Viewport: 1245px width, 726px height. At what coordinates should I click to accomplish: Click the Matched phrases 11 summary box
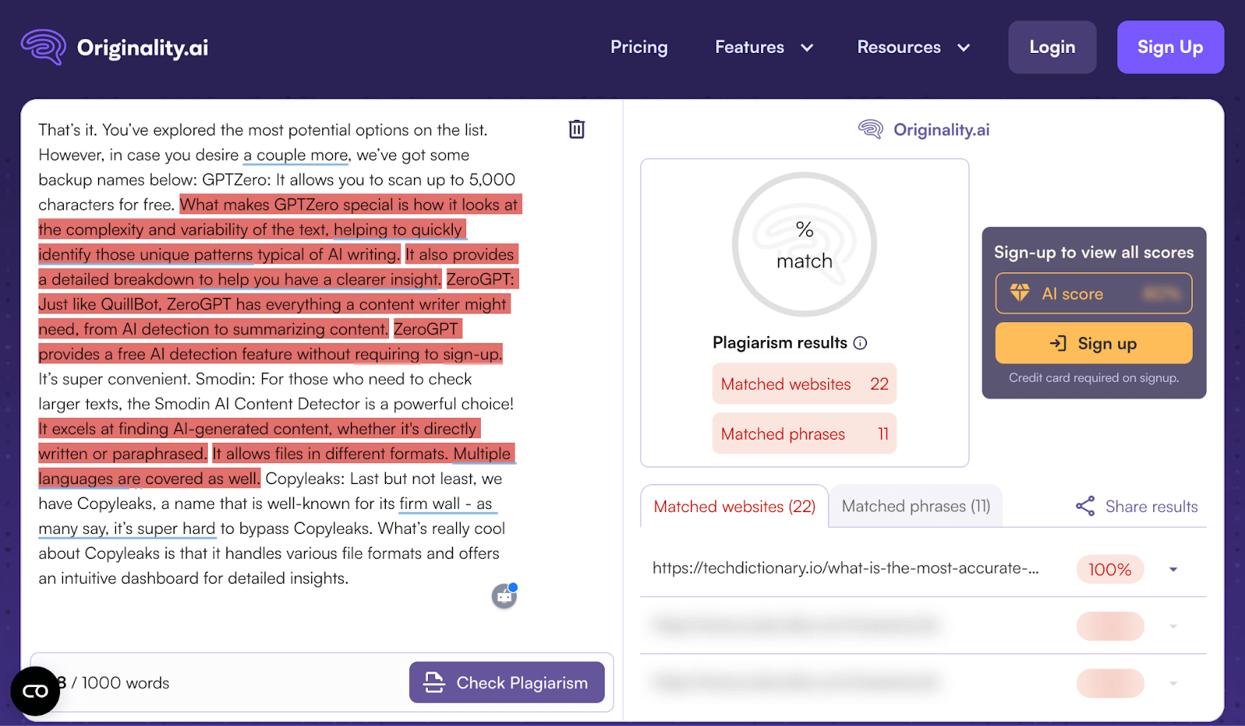[x=804, y=433]
